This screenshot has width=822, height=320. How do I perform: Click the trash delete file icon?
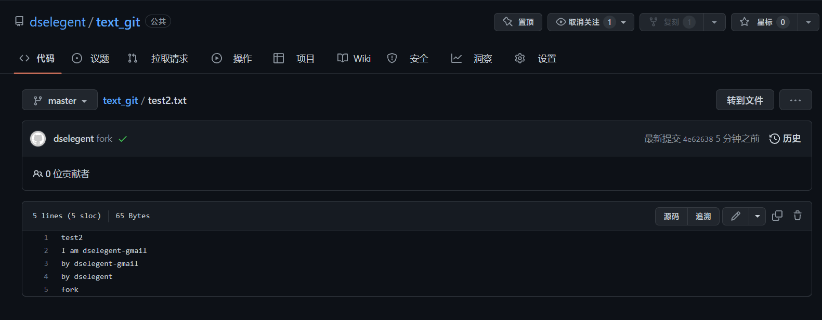pos(798,216)
